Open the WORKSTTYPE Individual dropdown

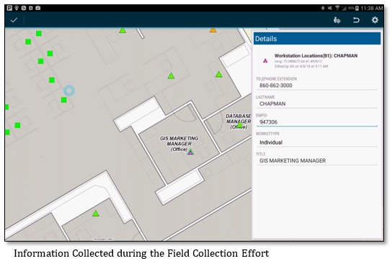317,142
